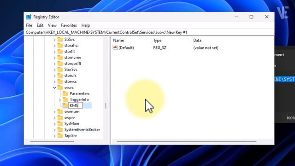The image size is (295, 166).
Task: Select the swprv key label
Action: [70, 118]
